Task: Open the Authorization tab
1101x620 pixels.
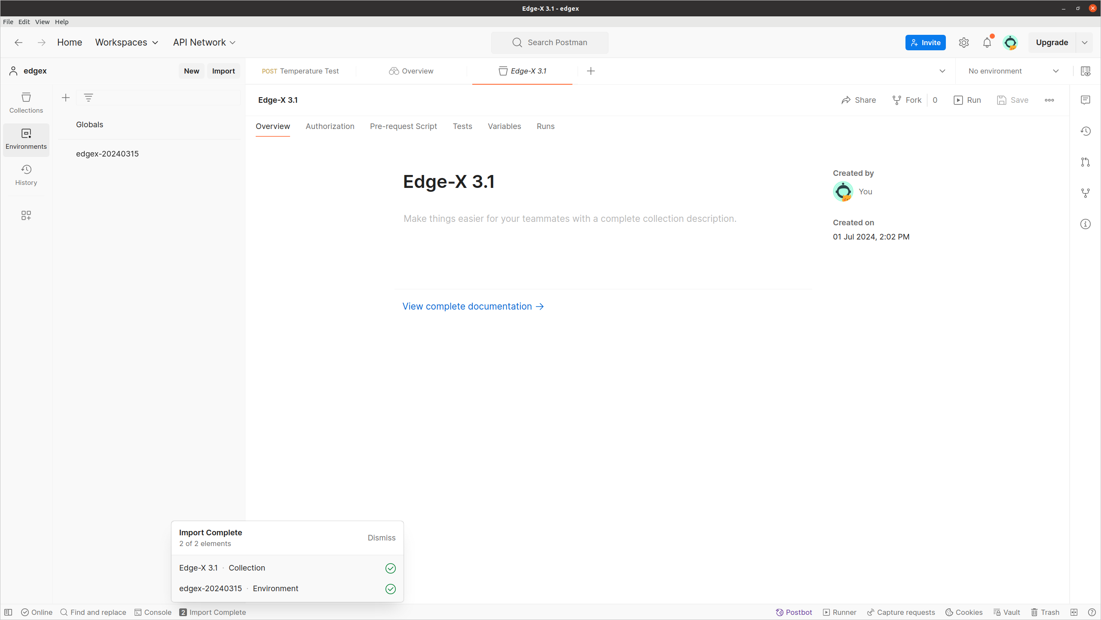Action: [x=330, y=126]
